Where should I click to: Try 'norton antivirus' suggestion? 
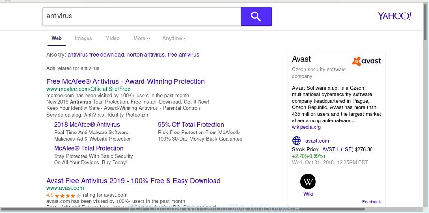(x=146, y=55)
